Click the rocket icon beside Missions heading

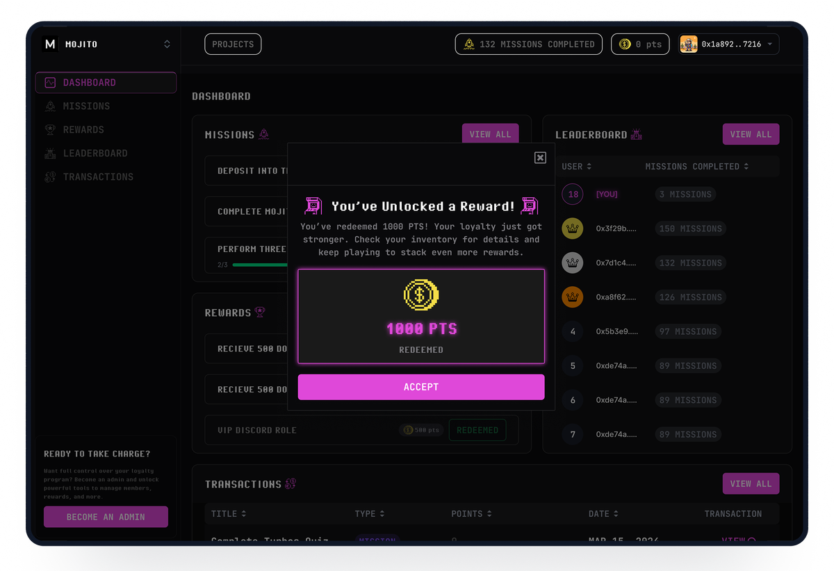(x=263, y=134)
